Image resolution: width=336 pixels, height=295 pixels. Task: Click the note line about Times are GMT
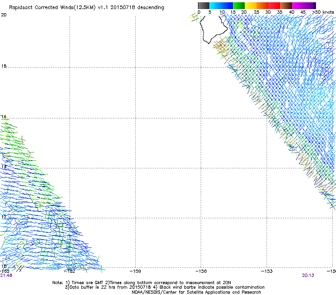(x=142, y=283)
